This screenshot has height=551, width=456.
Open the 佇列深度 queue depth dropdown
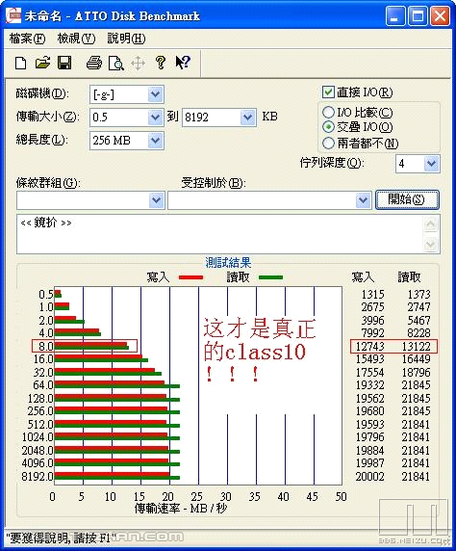431,164
